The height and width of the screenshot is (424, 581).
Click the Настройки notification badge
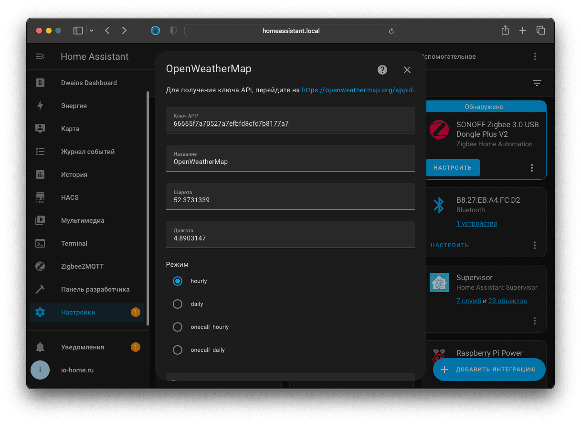click(136, 312)
